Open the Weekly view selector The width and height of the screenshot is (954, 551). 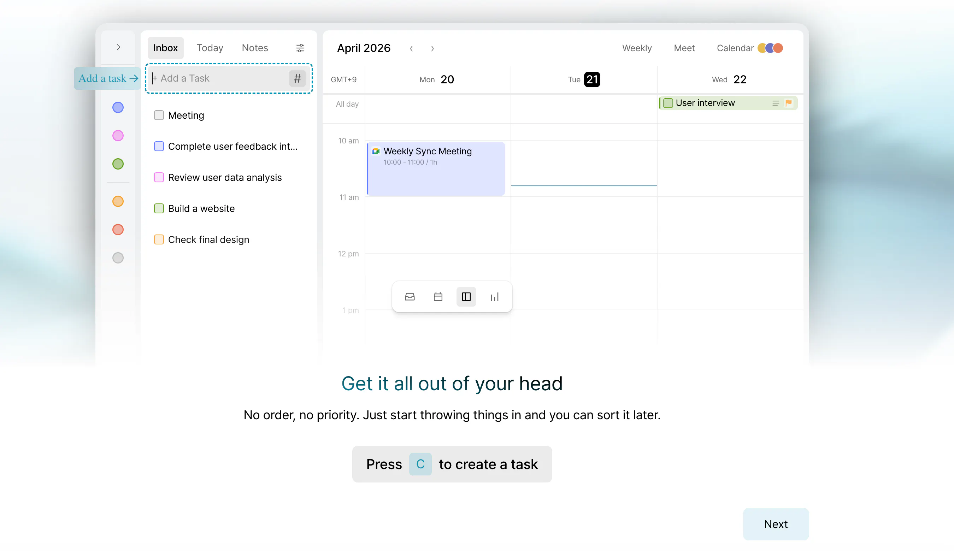637,48
